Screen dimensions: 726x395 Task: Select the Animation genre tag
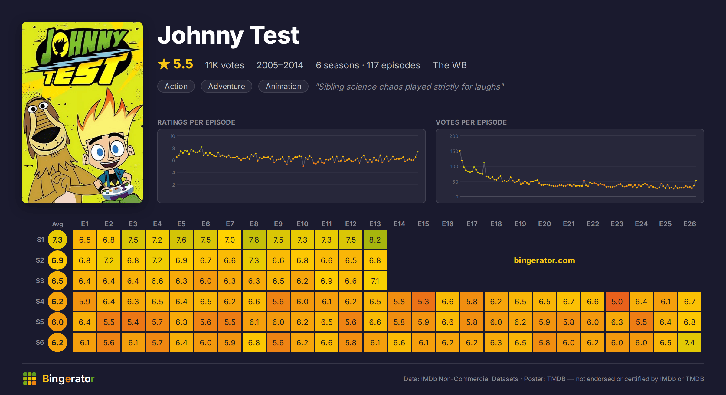283,86
